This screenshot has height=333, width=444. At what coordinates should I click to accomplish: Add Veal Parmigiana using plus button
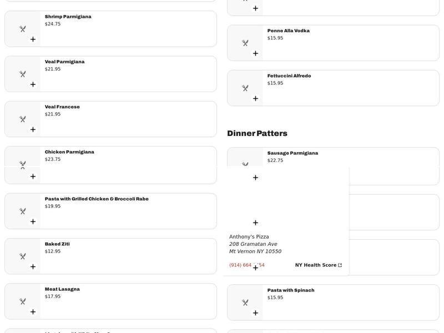click(33, 84)
